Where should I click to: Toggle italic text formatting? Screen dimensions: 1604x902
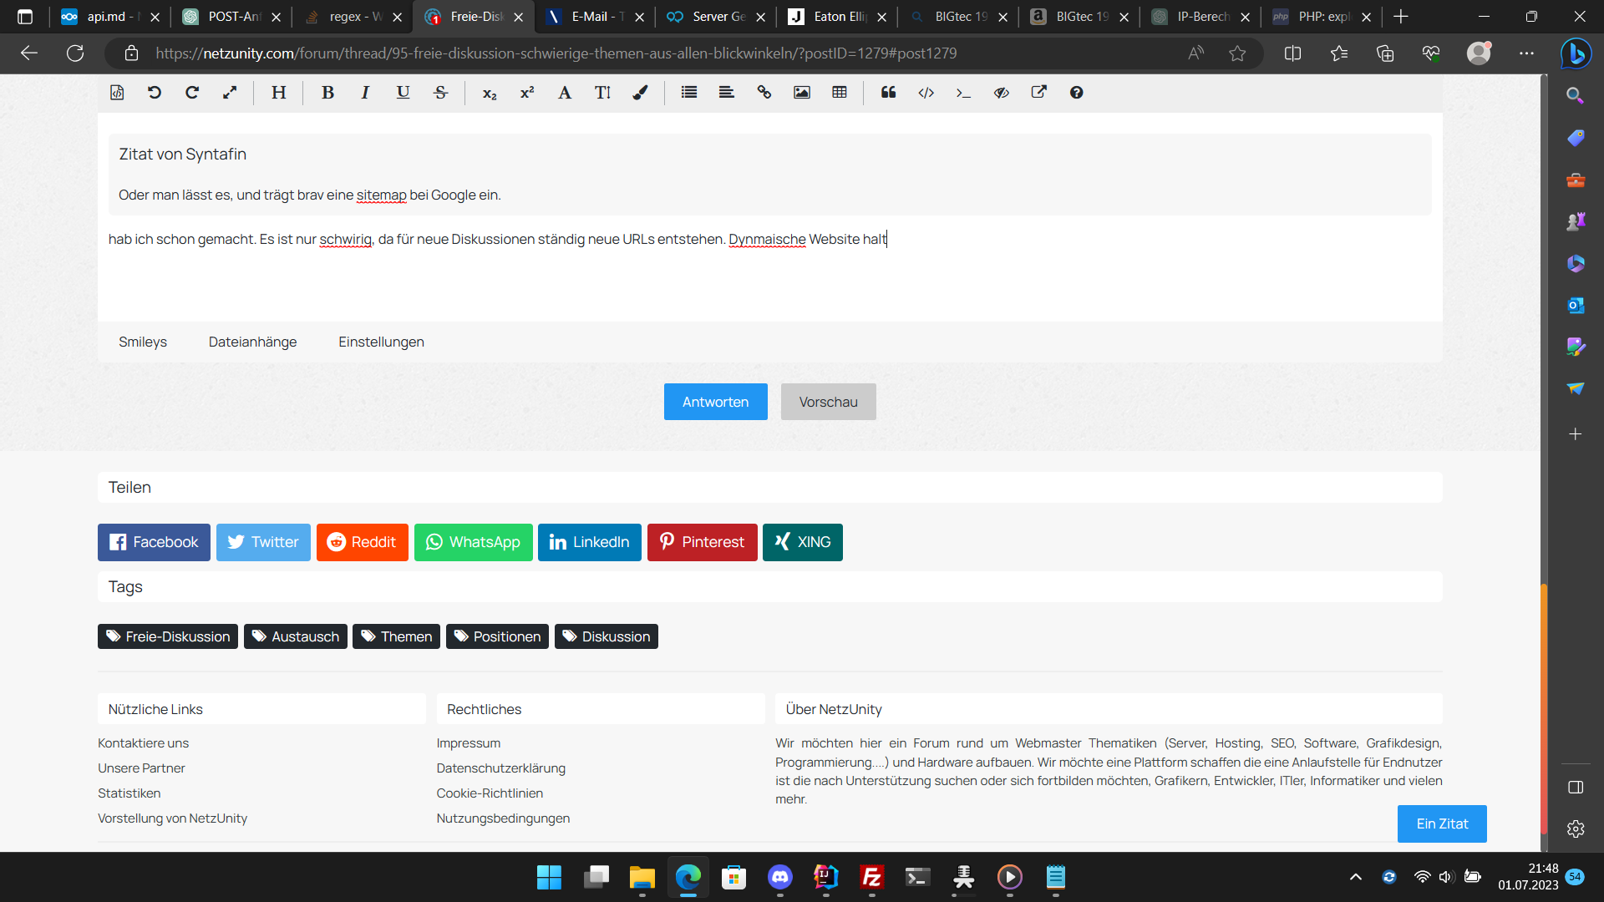(365, 93)
